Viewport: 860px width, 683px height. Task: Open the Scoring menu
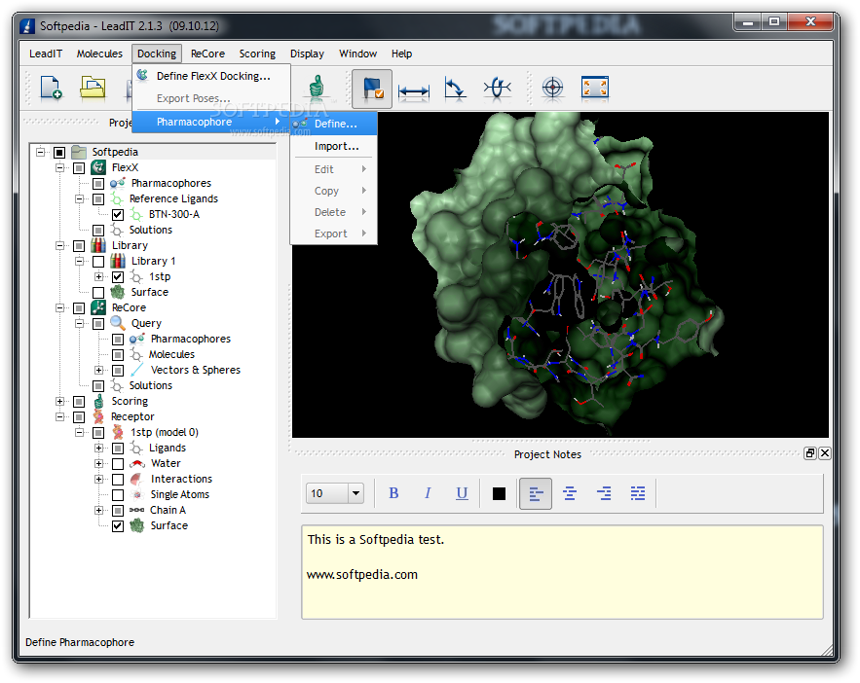point(257,54)
